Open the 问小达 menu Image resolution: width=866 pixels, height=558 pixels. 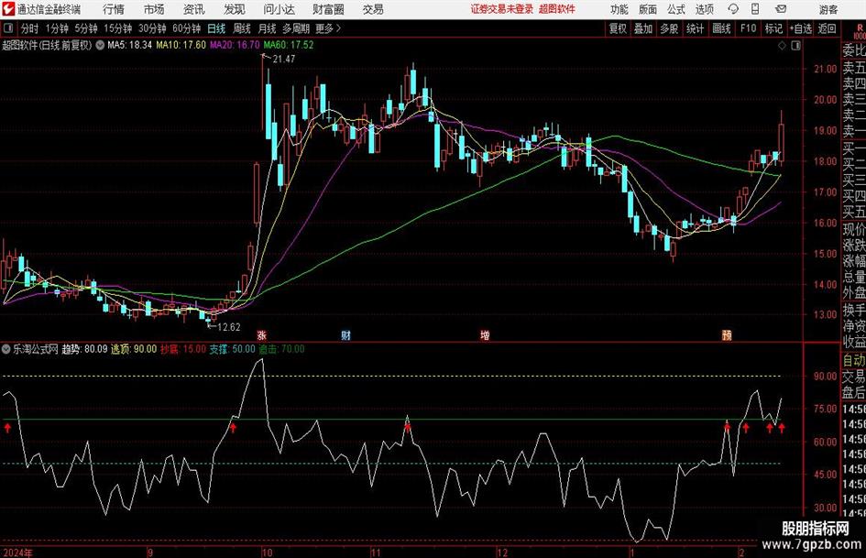[x=279, y=9]
